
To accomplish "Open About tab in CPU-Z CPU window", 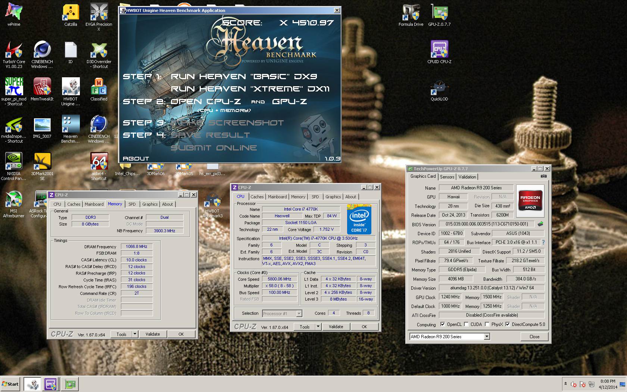I will 350,197.
